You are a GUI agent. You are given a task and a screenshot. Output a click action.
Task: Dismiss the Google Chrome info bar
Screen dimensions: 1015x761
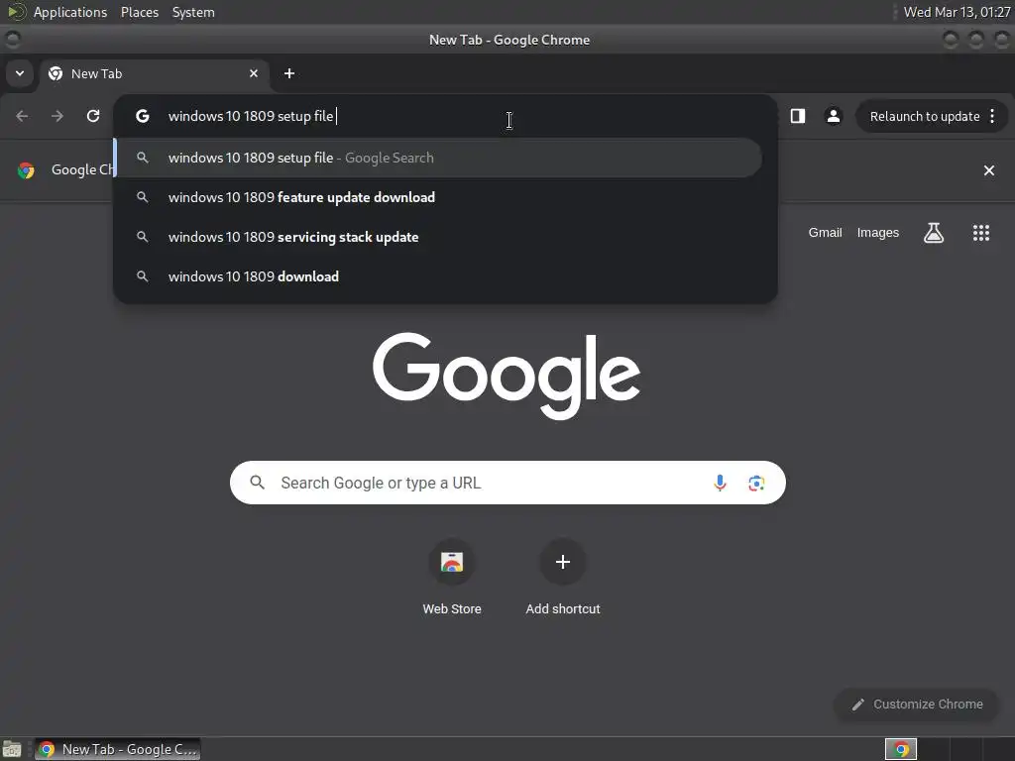point(989,170)
